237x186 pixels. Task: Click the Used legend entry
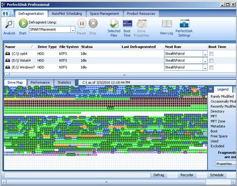coord(214,141)
